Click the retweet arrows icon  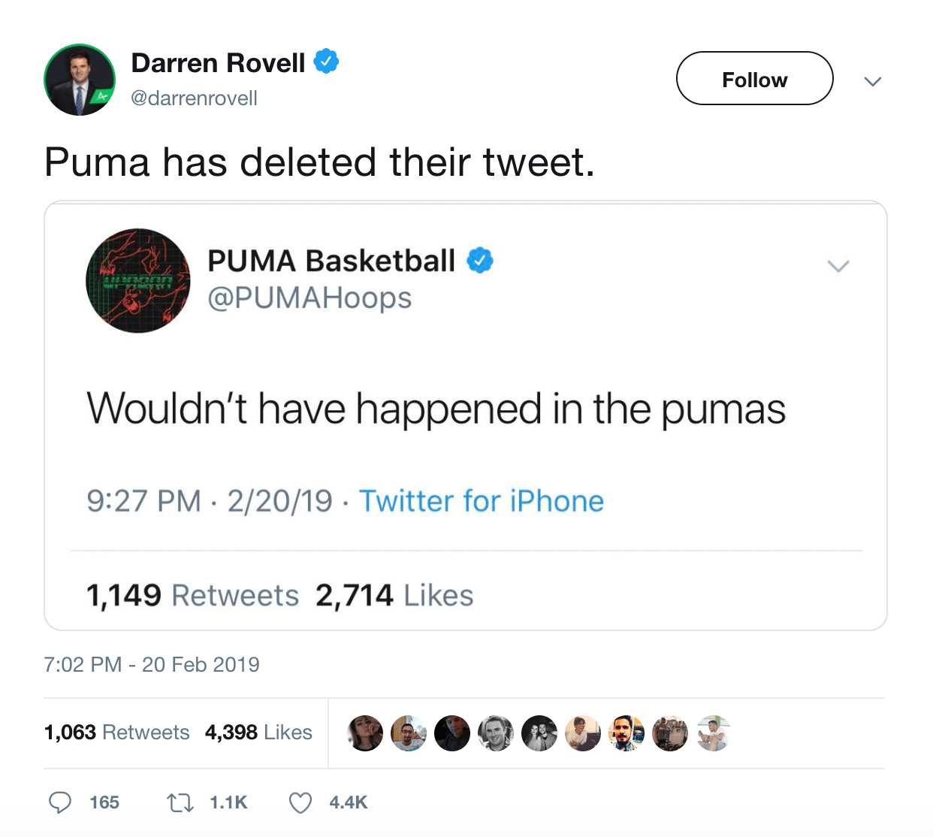click(180, 803)
